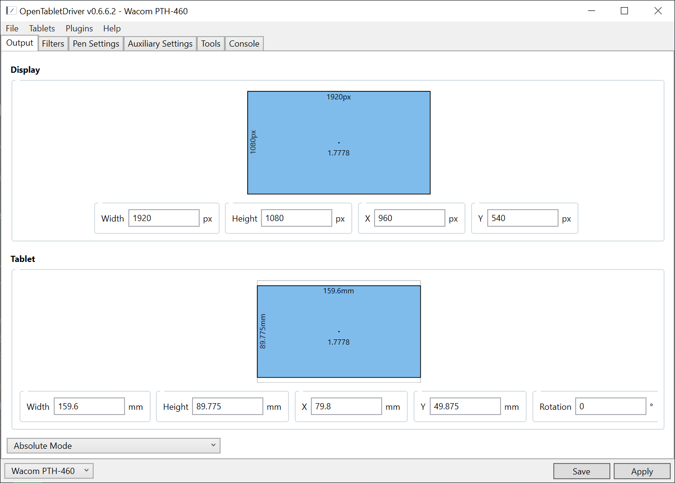Image resolution: width=675 pixels, height=483 pixels.
Task: Open the Wacom PTH-460 tablet selector
Action: point(49,471)
